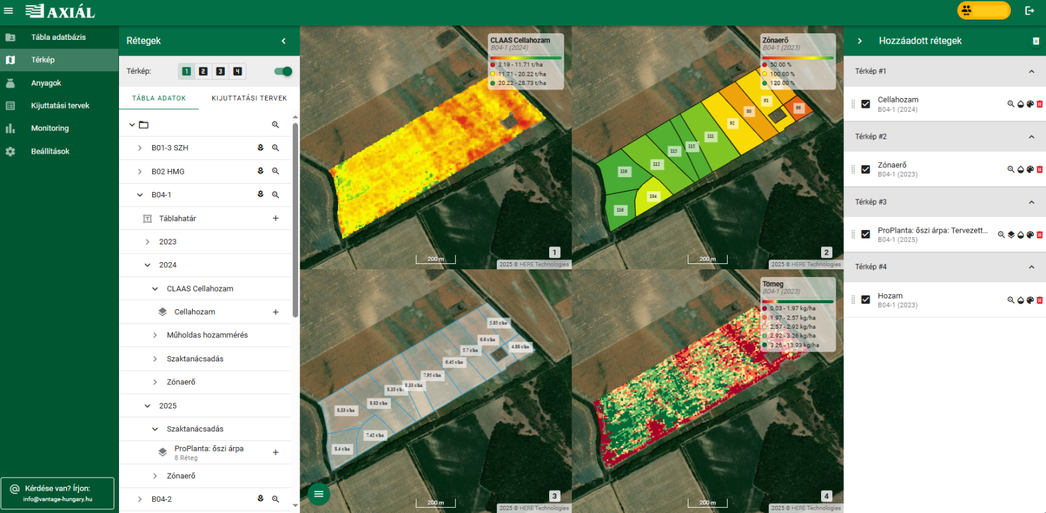Delete the Cellahozam layer
1046x513 pixels.
click(x=1039, y=104)
